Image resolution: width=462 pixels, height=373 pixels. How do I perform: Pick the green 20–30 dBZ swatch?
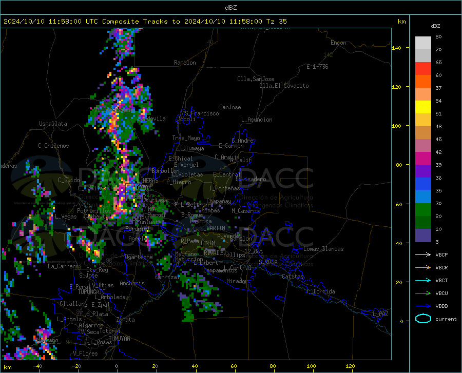(423, 210)
